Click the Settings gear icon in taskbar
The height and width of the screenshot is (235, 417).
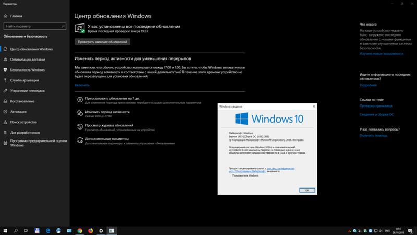pyautogui.click(x=101, y=231)
